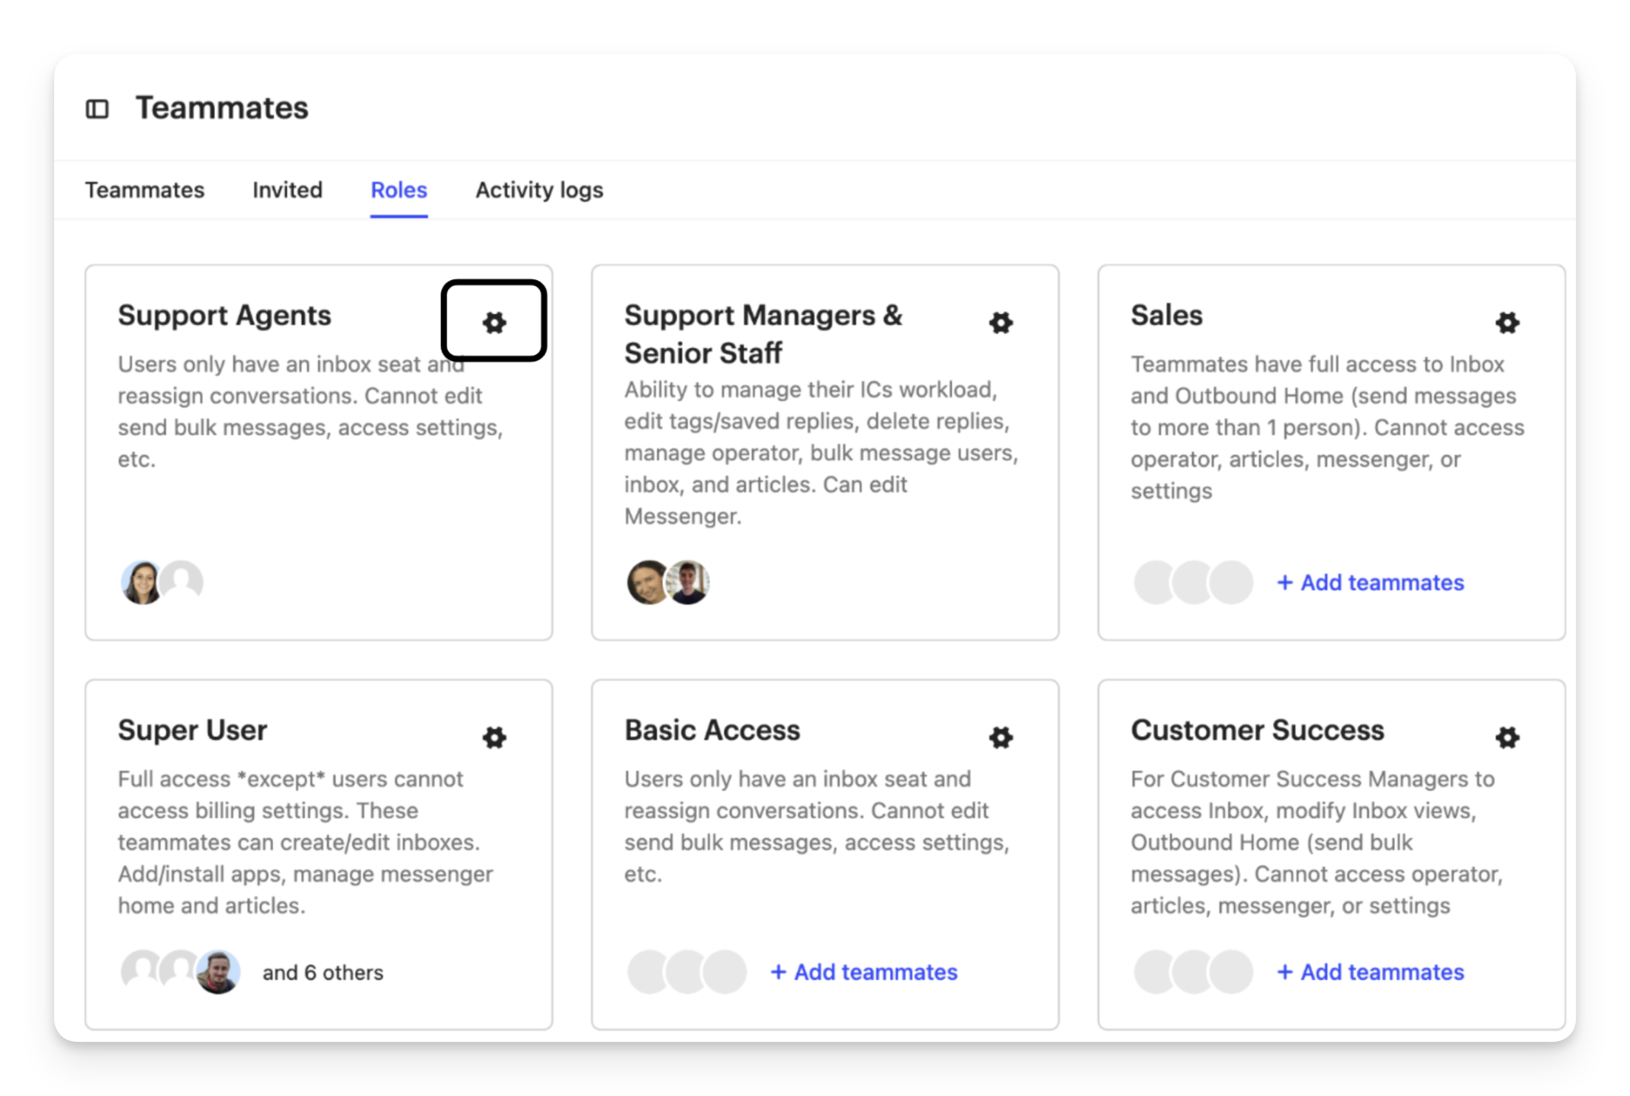Toggle the sidebar panel icon
The height and width of the screenshot is (1096, 1630).
point(97,109)
